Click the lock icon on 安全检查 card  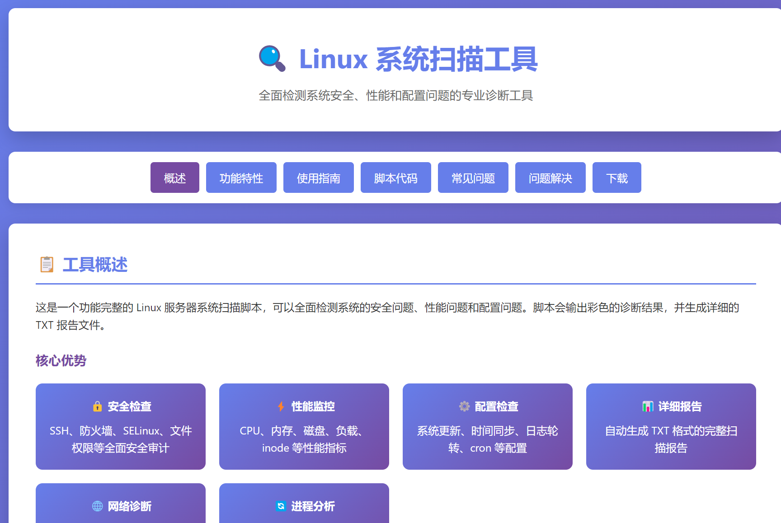97,406
